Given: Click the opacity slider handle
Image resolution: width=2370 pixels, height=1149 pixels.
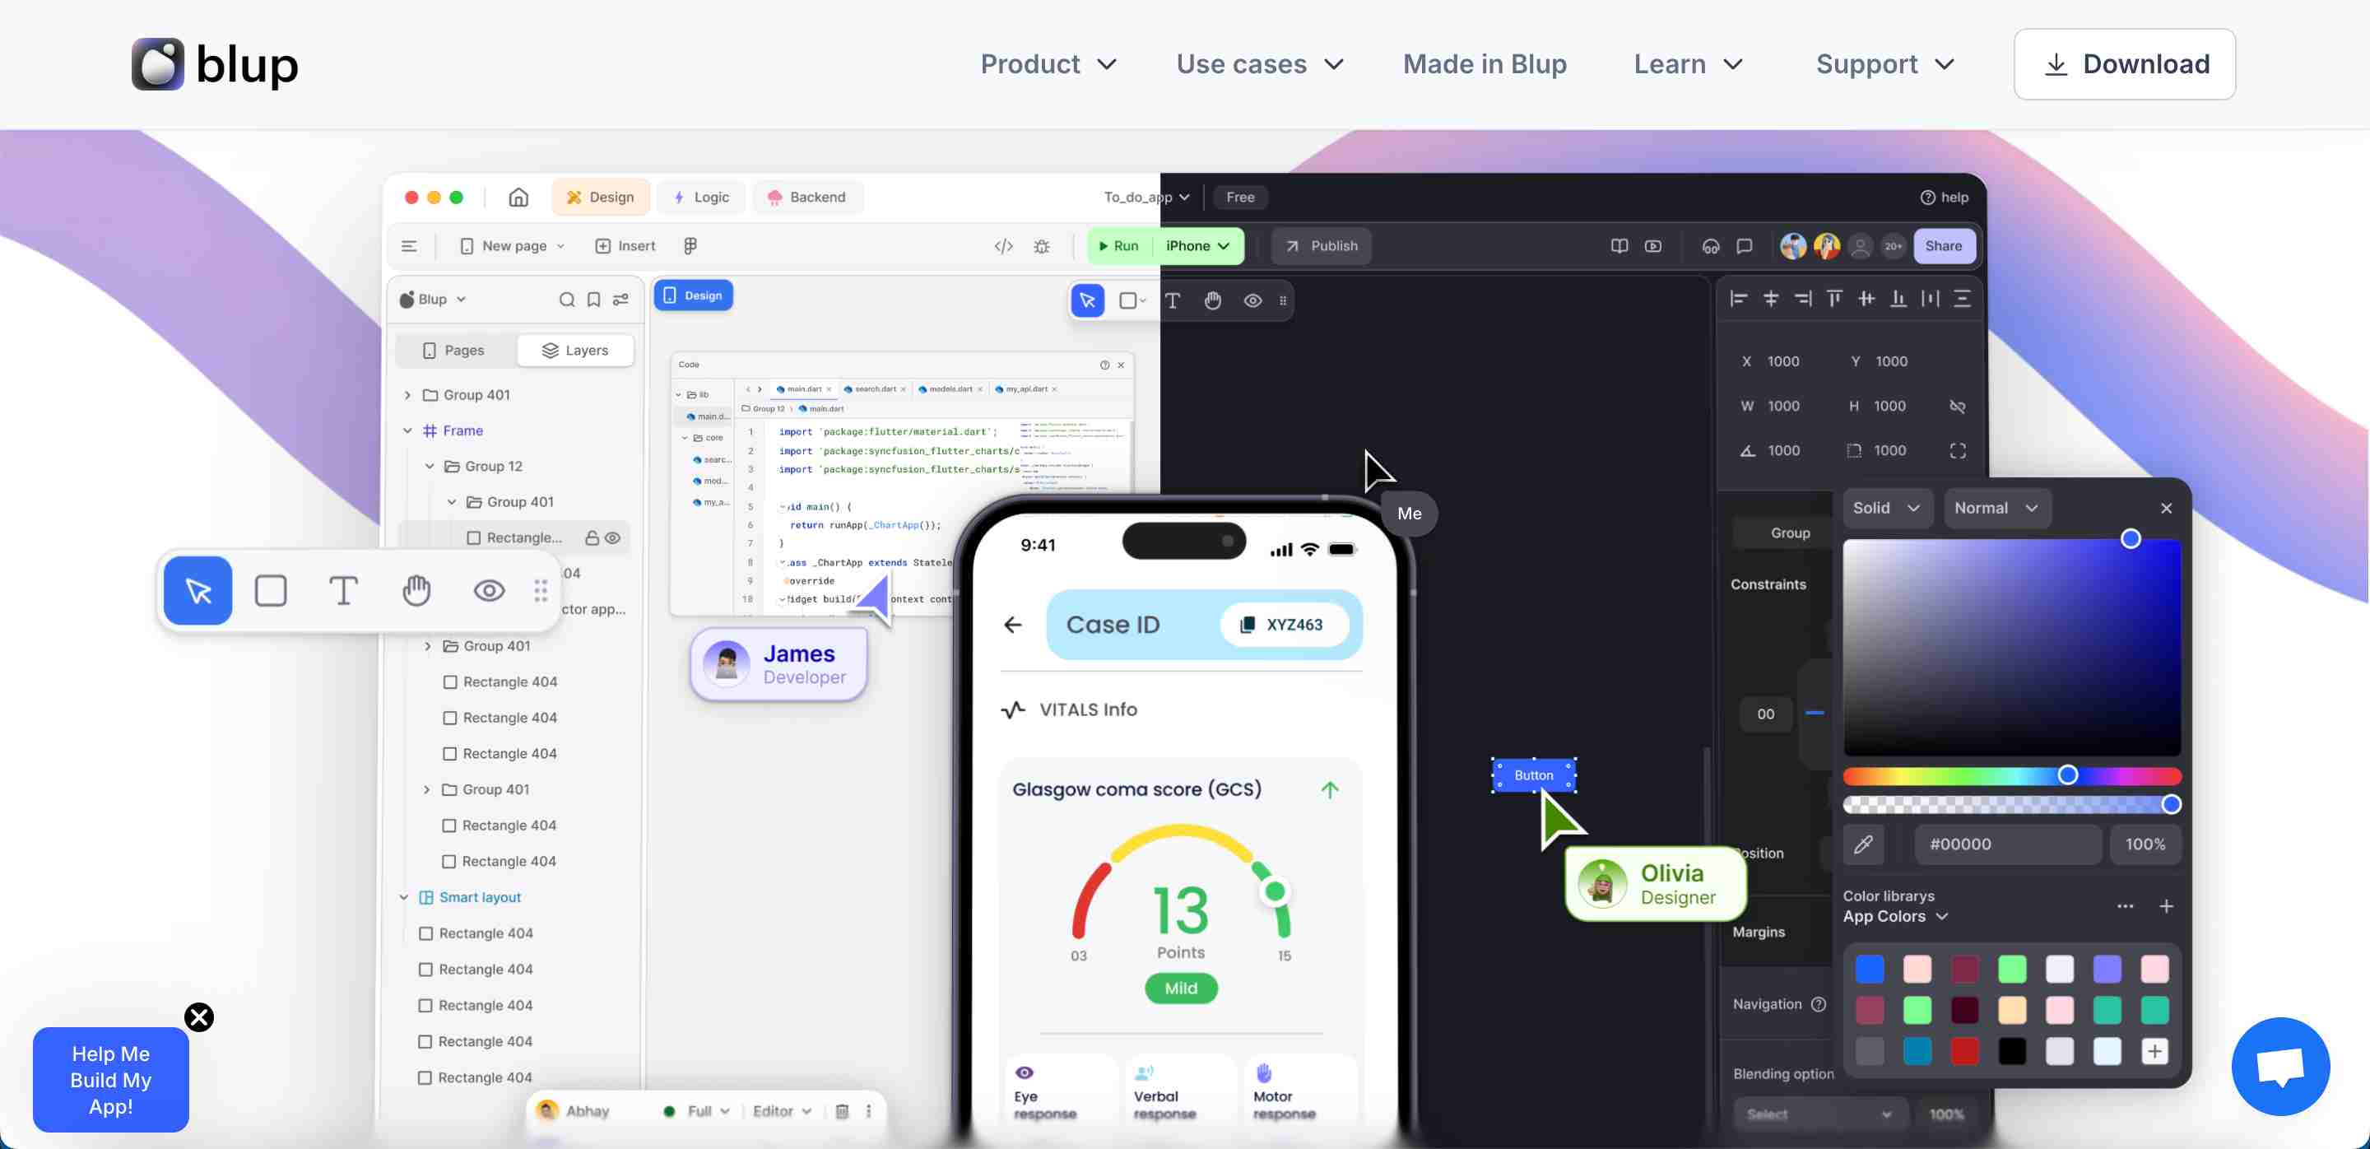Looking at the screenshot, I should (x=2172, y=804).
